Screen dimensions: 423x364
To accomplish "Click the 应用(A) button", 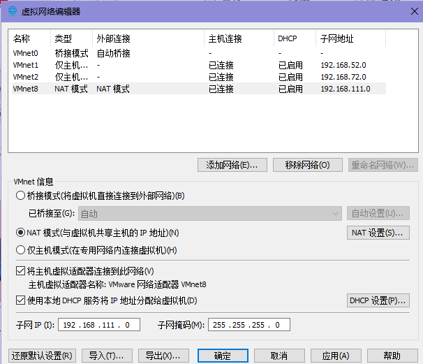I will tap(336, 356).
